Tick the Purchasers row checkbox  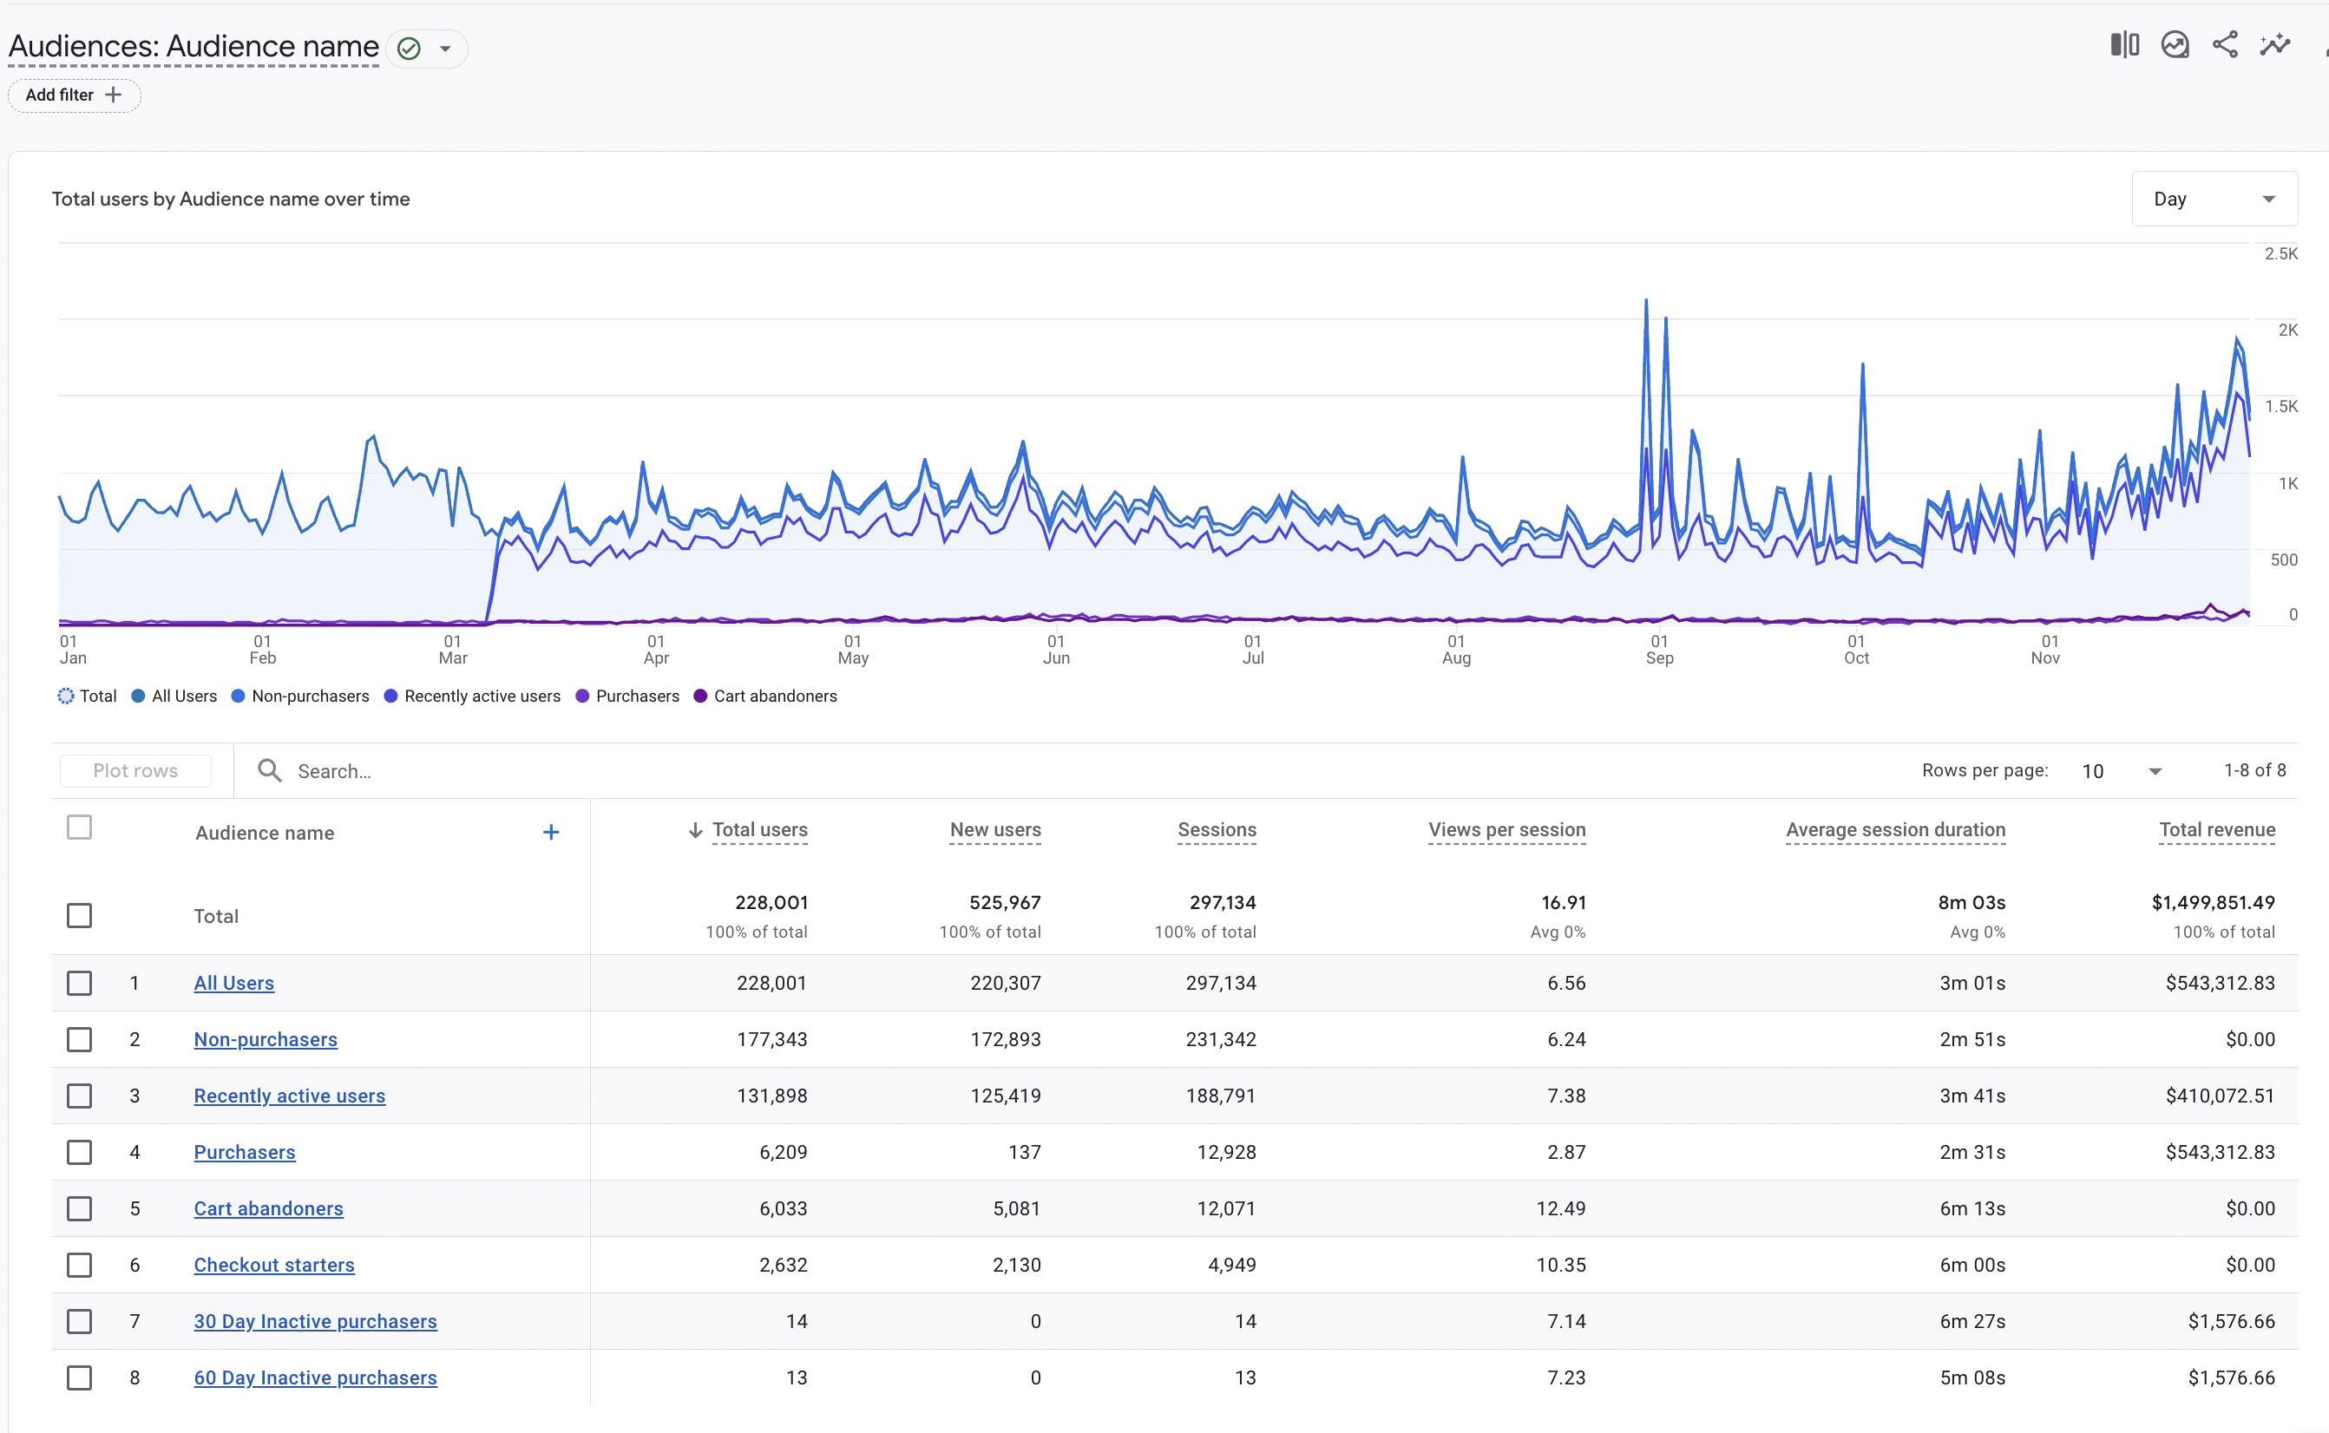pyautogui.click(x=80, y=1153)
